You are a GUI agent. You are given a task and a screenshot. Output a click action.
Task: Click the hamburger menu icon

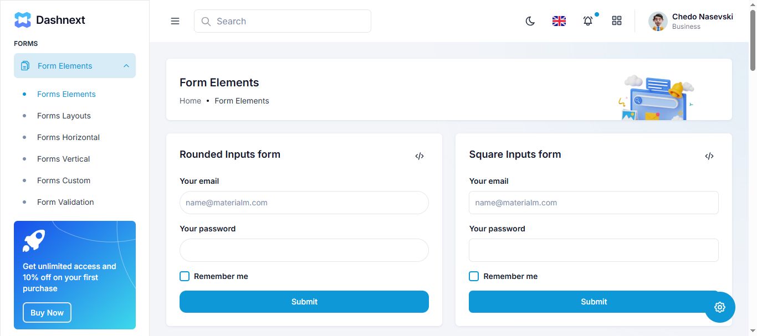tap(175, 21)
